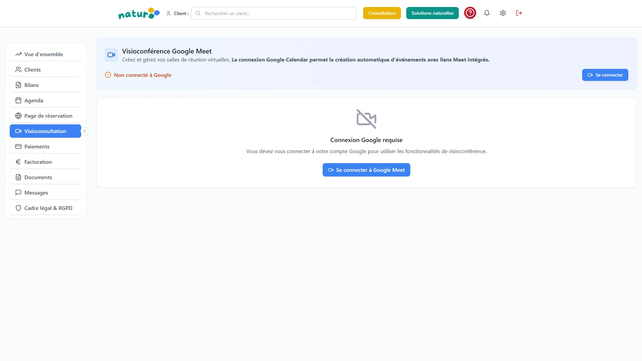View Messages
This screenshot has width=642, height=361.
coord(45,193)
